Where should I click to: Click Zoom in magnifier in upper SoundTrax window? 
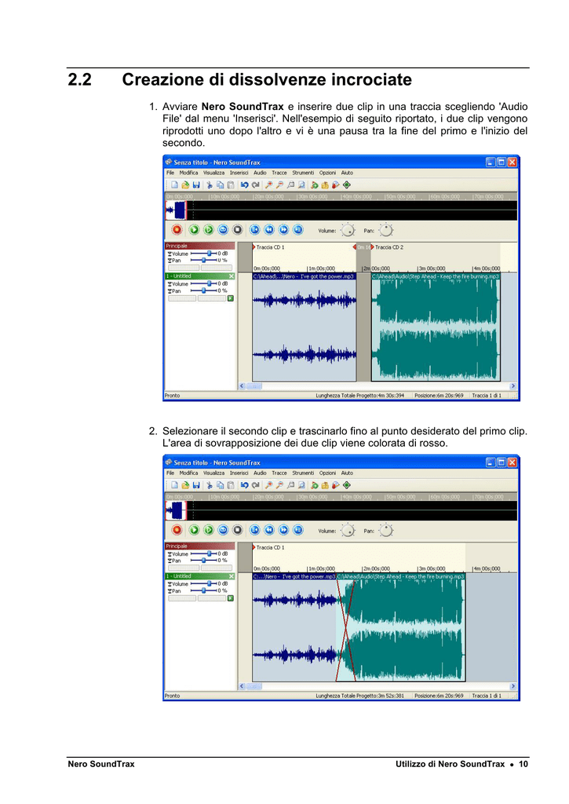(x=268, y=185)
